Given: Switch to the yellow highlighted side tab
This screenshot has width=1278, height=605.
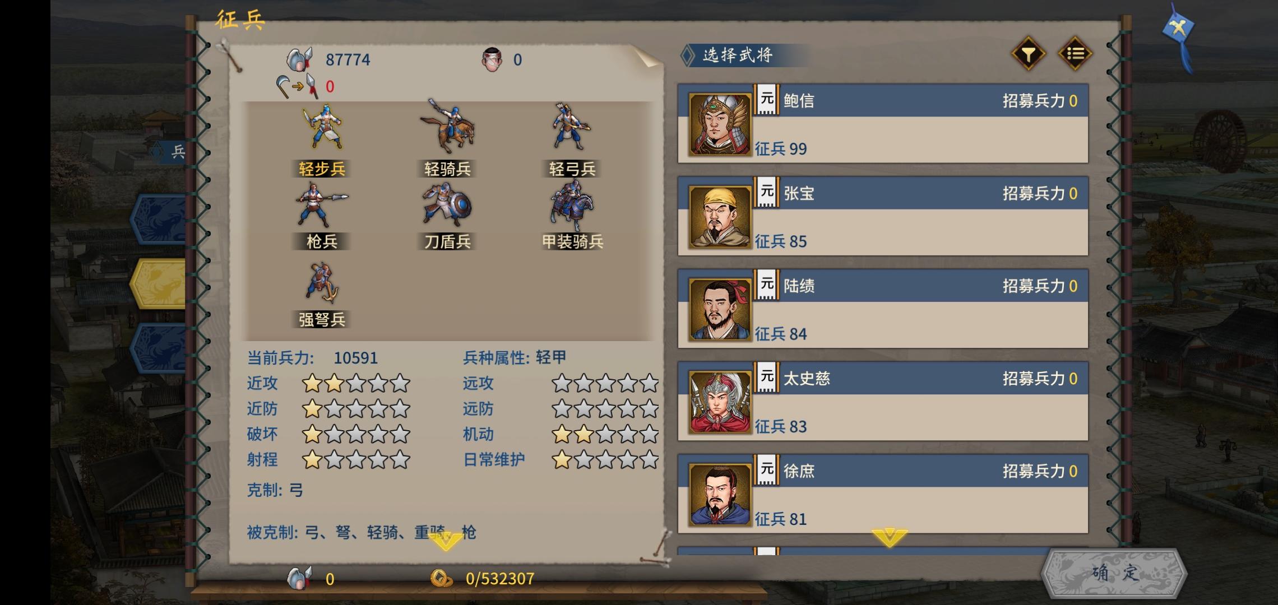Looking at the screenshot, I should pos(158,283).
